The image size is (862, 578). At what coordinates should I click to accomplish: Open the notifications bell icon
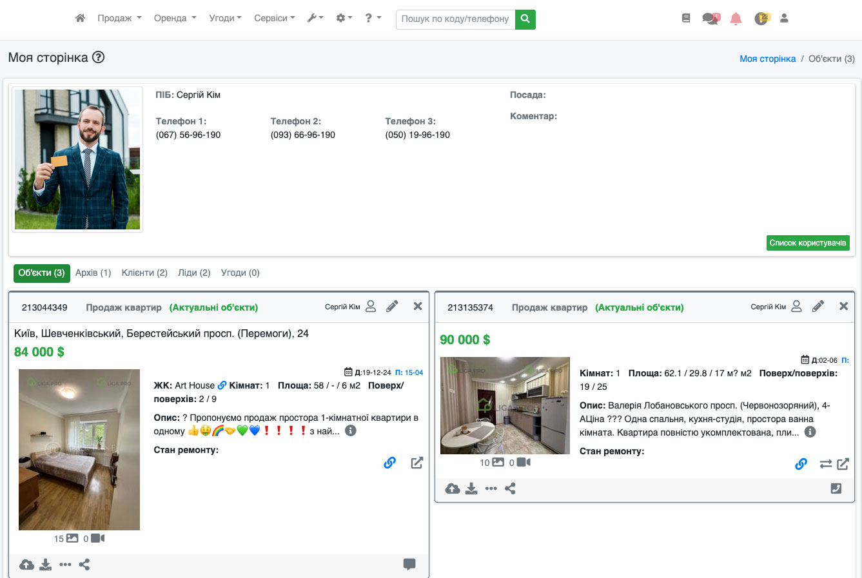pyautogui.click(x=736, y=19)
